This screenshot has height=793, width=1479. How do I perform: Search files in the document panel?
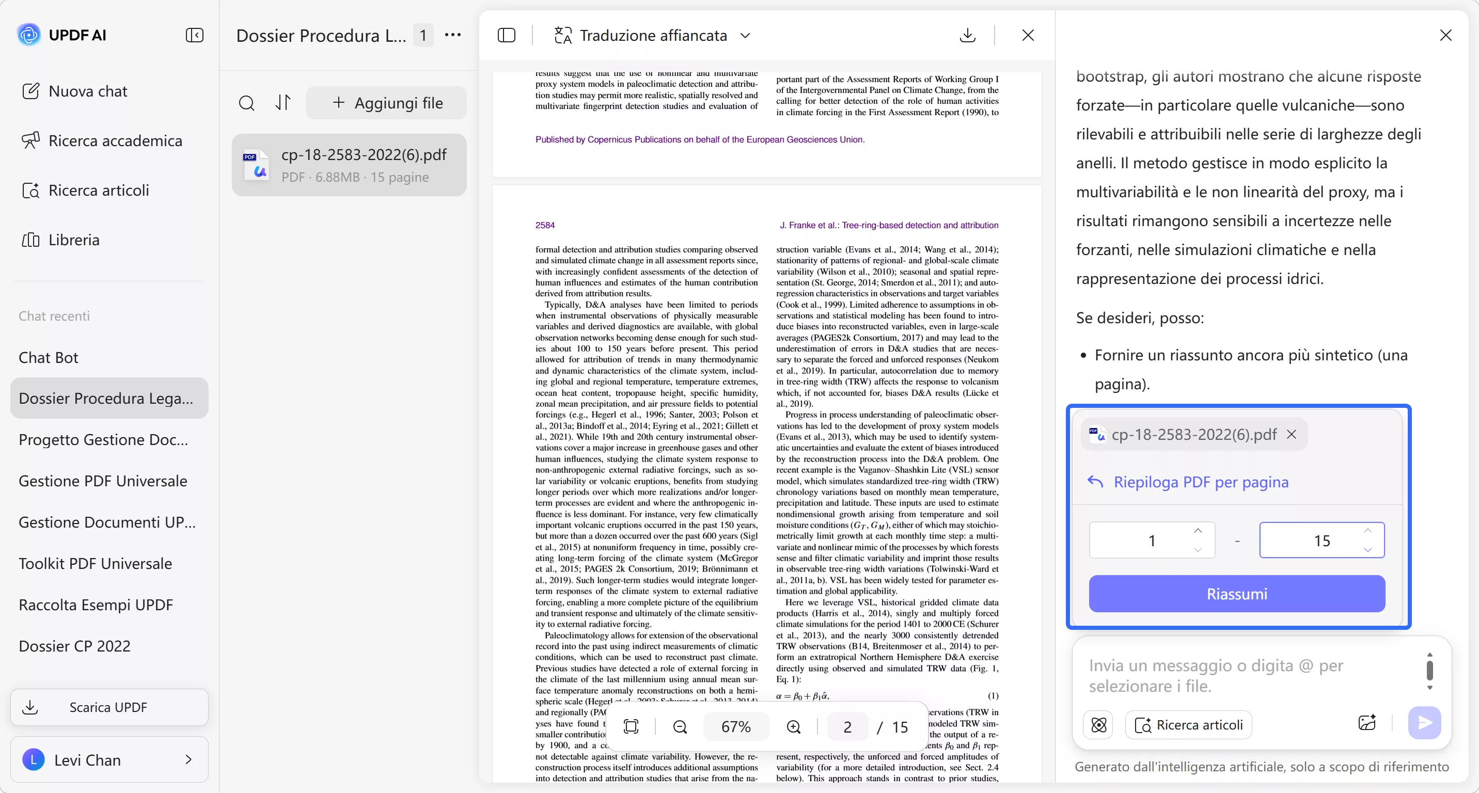tap(247, 103)
